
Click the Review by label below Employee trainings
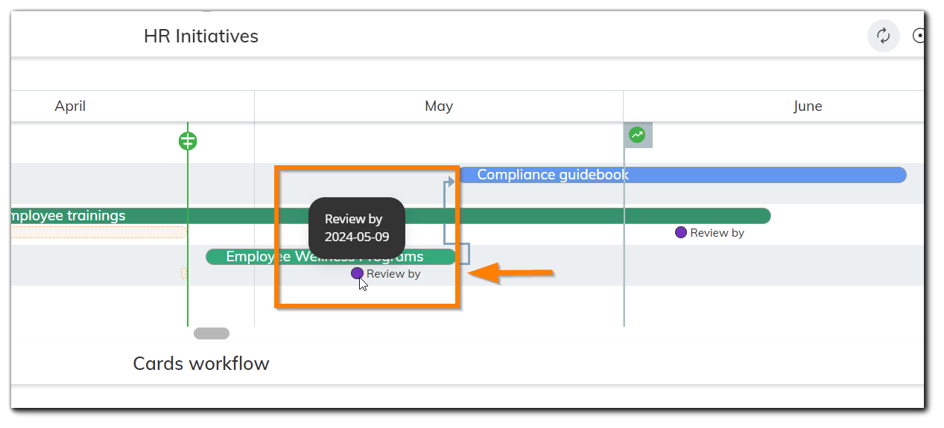(x=717, y=233)
